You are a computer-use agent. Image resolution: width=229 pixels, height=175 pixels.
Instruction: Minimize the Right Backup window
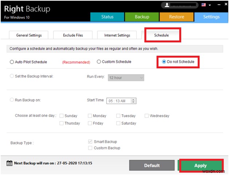pyautogui.click(x=219, y=5)
